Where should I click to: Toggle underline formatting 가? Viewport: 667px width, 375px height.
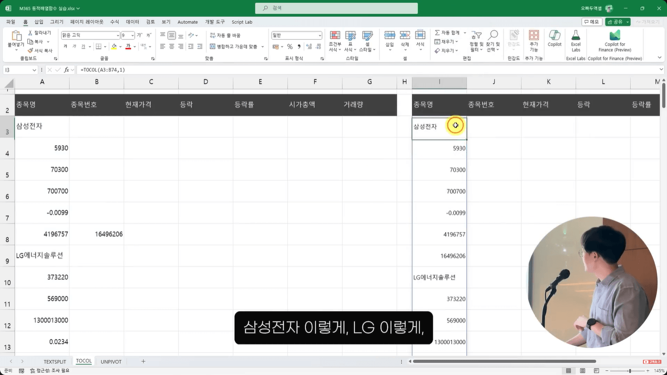(83, 46)
